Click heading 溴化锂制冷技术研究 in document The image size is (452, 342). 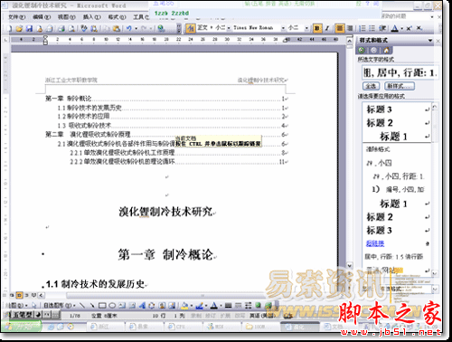(165, 212)
